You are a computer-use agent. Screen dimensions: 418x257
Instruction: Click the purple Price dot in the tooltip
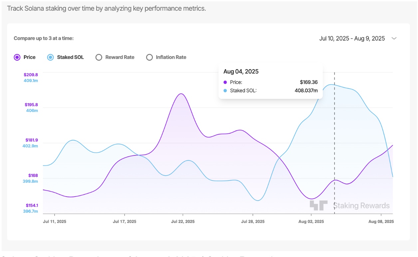pos(225,82)
